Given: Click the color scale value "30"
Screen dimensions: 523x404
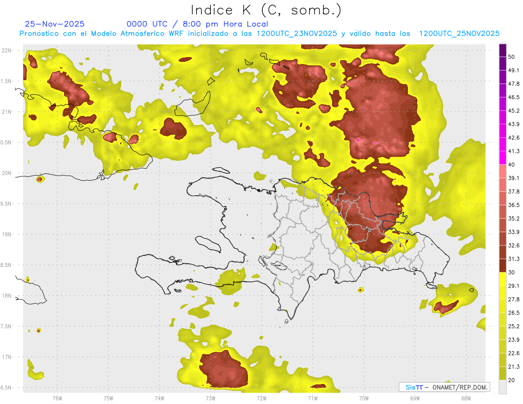Looking at the screenshot, I should [512, 272].
